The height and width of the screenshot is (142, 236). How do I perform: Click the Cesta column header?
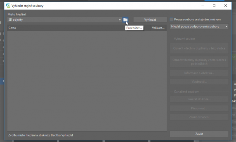(x=79, y=28)
